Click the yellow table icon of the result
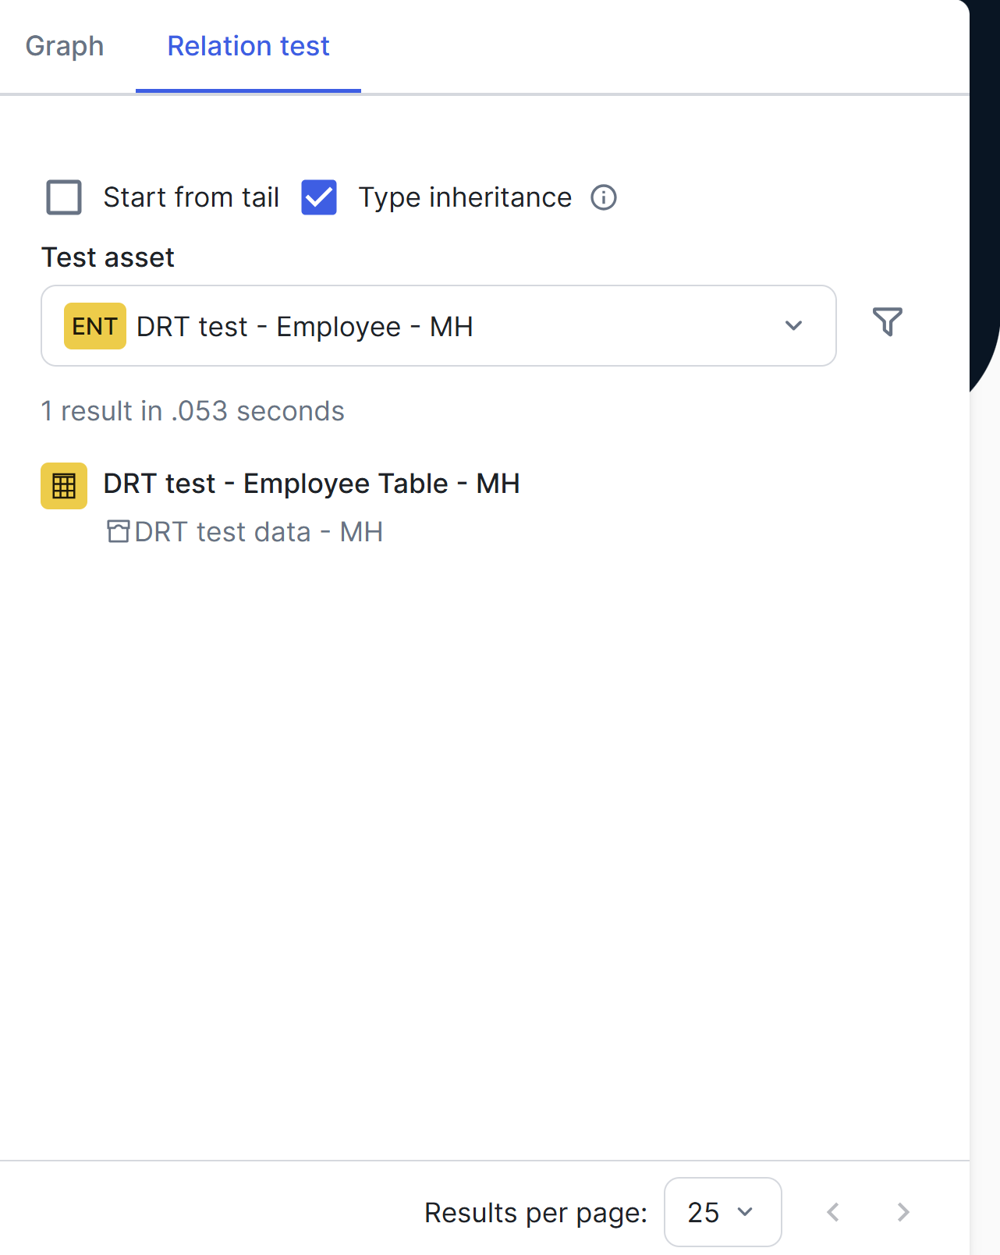 (64, 486)
